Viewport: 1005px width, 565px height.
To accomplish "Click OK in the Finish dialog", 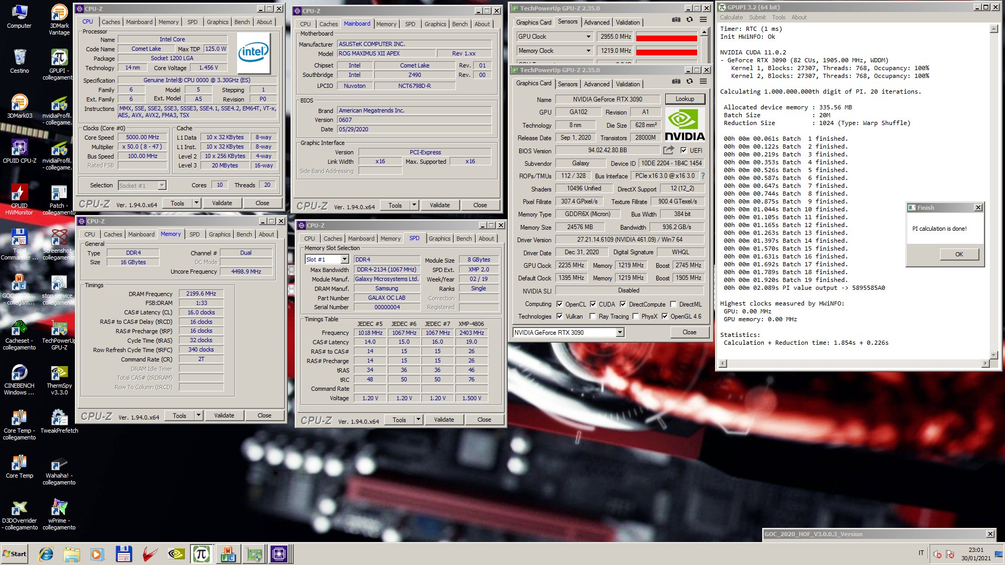I will tap(959, 254).
